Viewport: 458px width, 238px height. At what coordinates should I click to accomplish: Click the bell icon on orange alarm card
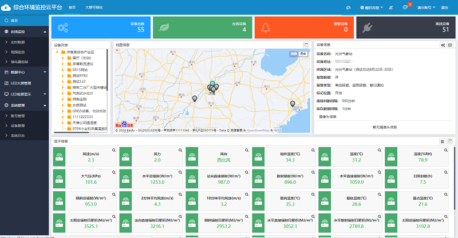click(266, 27)
